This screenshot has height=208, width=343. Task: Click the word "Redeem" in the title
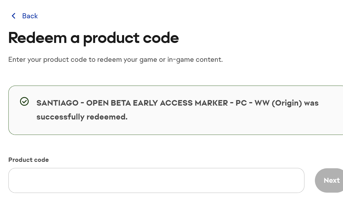[x=37, y=38]
